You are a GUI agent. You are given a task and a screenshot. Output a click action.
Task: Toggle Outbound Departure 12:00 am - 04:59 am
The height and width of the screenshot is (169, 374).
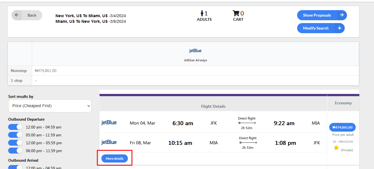(15, 127)
